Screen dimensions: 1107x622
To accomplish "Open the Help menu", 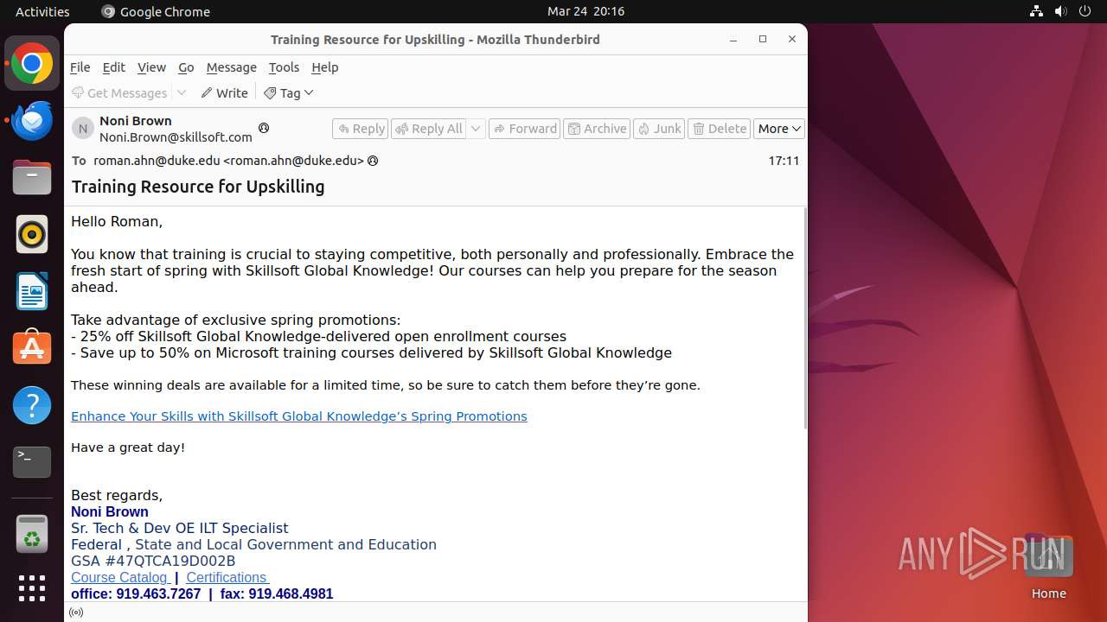I will (x=324, y=67).
